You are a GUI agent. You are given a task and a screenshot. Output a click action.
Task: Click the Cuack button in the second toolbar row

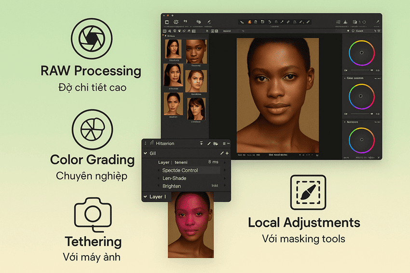click(359, 31)
